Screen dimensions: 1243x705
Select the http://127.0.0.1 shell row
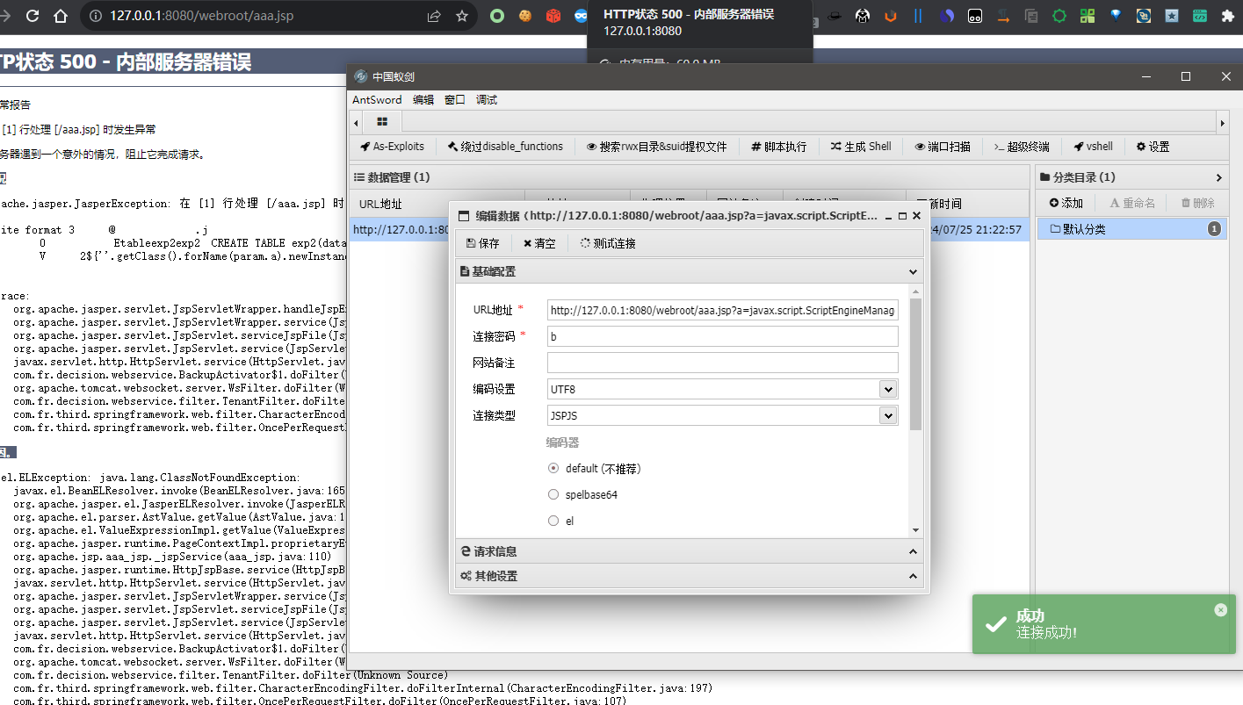click(x=689, y=229)
